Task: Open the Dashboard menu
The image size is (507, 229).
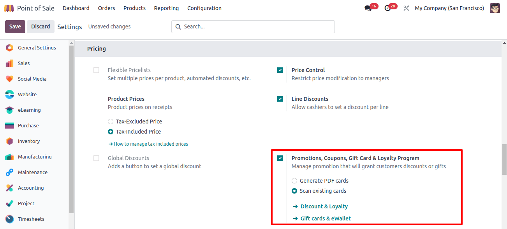Action: coord(76,8)
